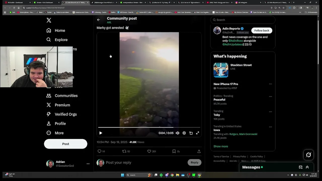Open the More menu in the sidebar

click(55, 133)
